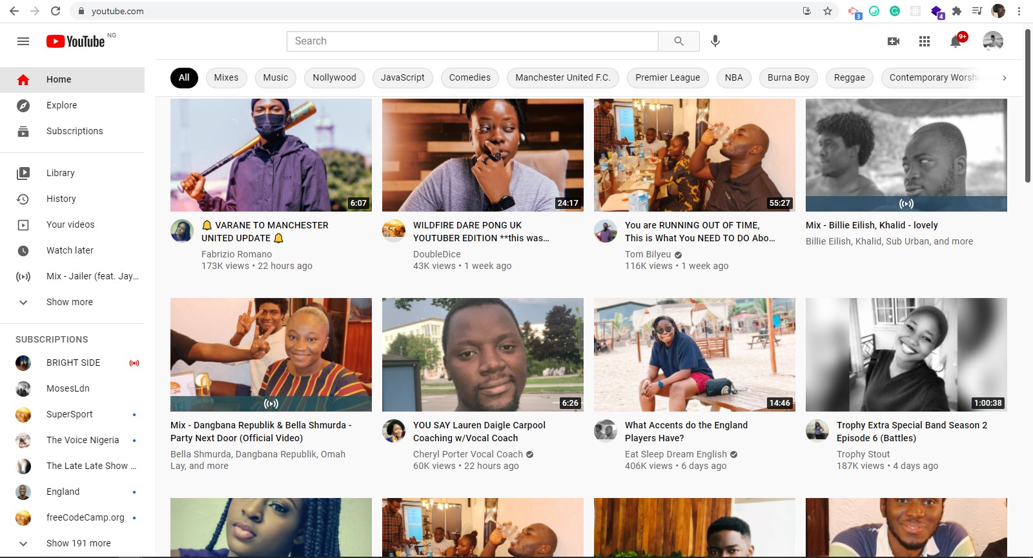Image resolution: width=1033 pixels, height=558 pixels.
Task: Select the Manchester United F.C. chip
Action: coord(563,77)
